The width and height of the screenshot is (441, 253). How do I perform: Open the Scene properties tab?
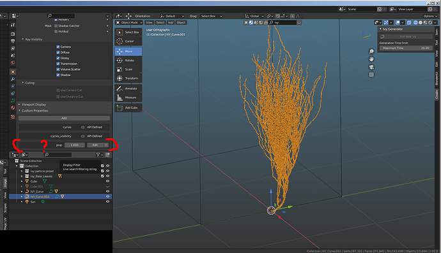[13, 55]
